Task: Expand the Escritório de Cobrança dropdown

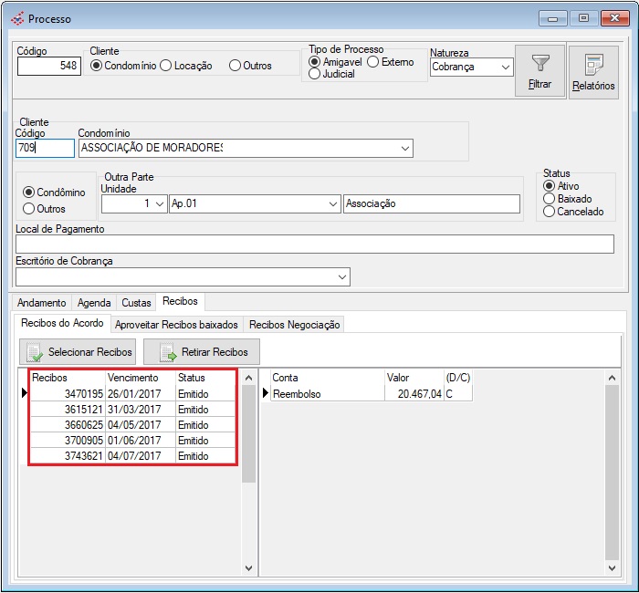Action: point(342,276)
